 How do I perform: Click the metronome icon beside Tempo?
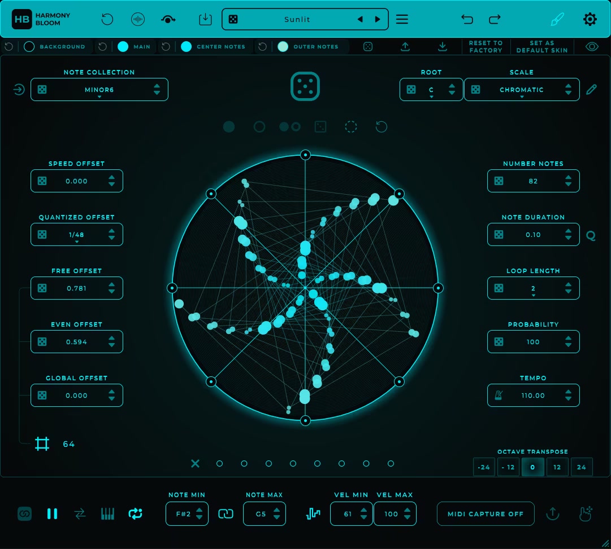tap(499, 396)
